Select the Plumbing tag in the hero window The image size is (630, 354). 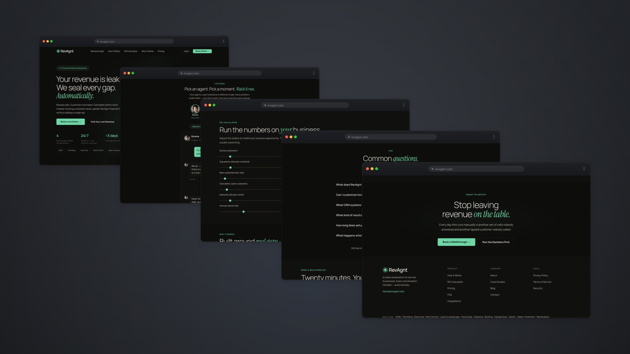(72, 150)
